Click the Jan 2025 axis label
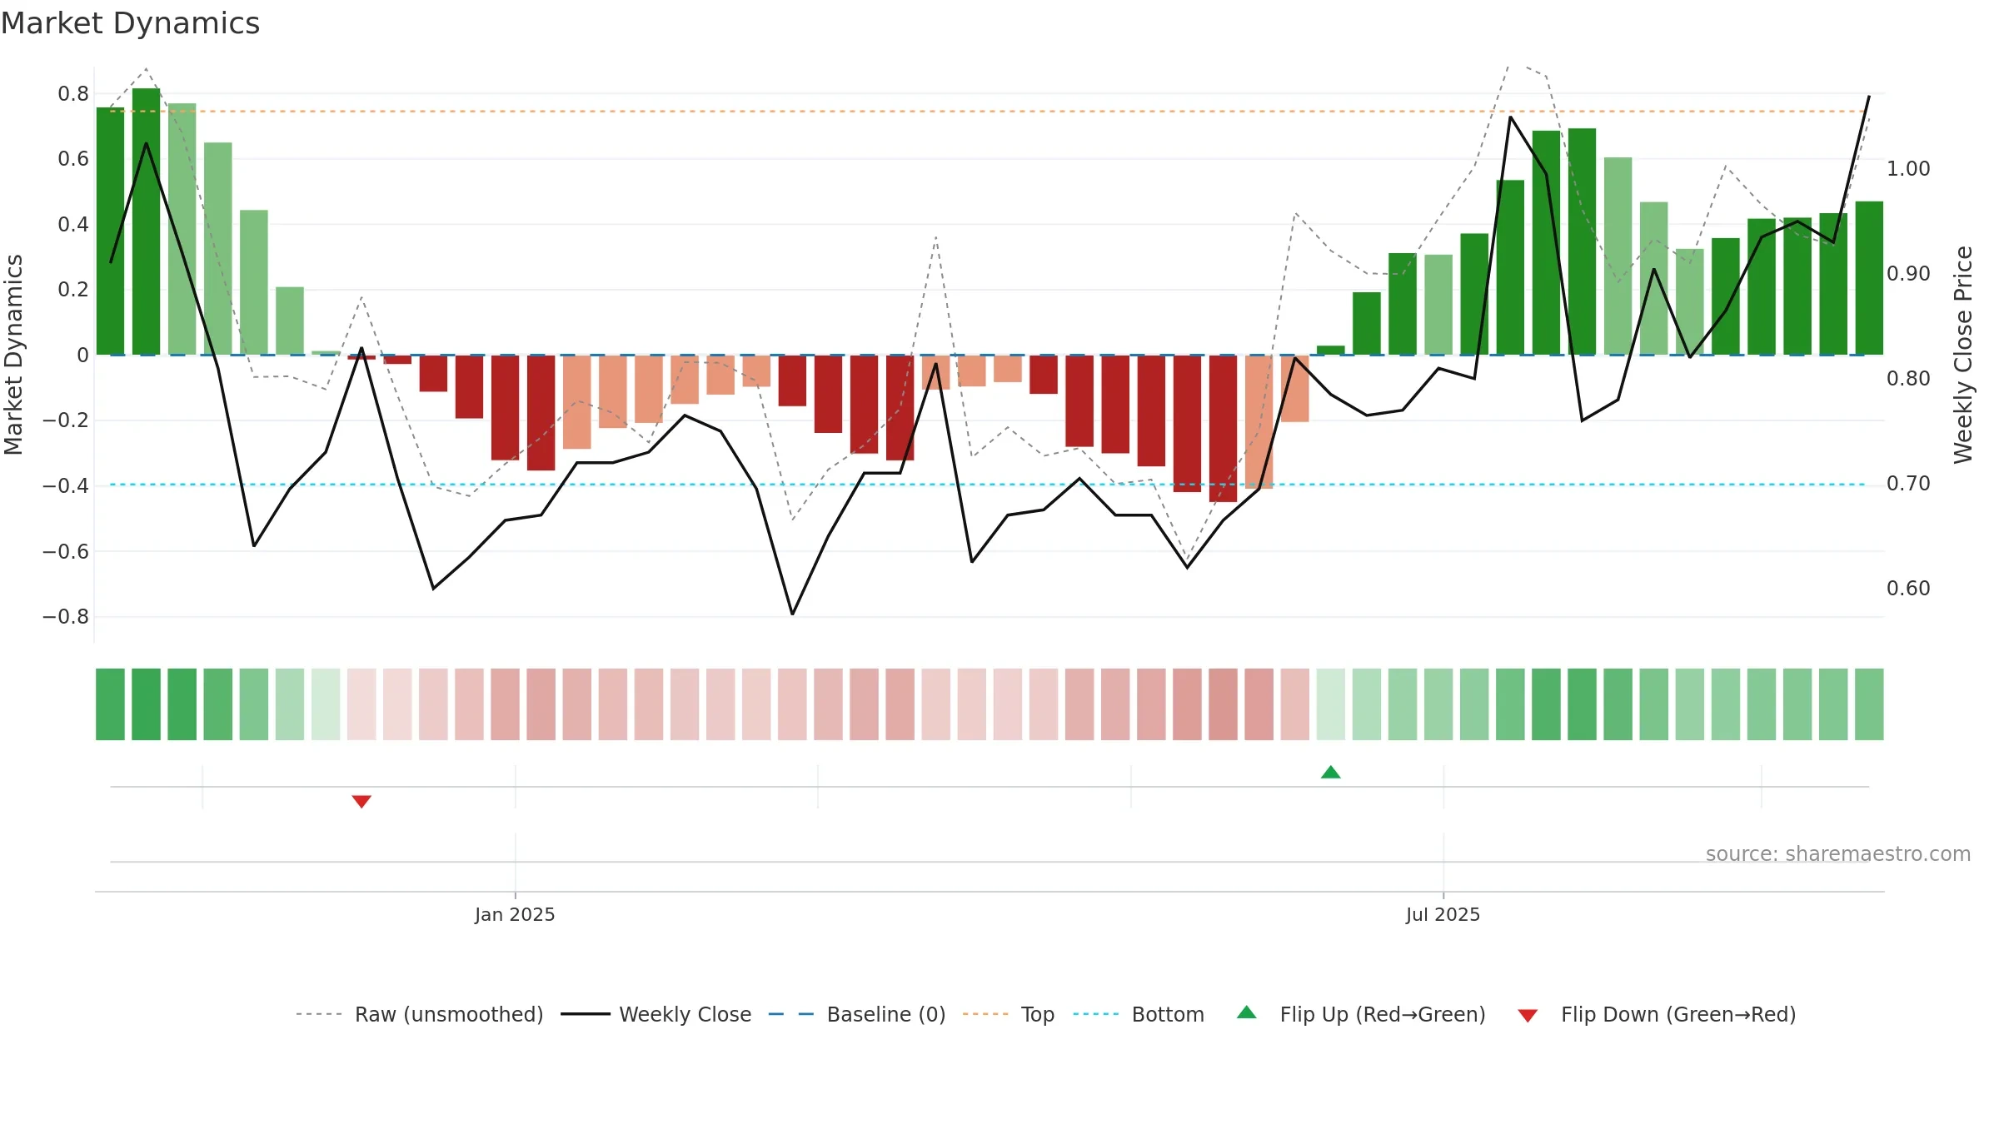 [515, 914]
